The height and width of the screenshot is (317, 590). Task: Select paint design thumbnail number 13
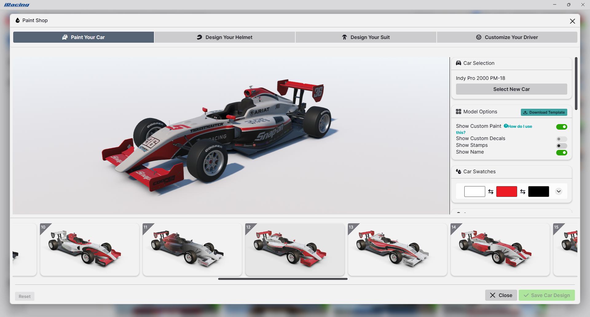pos(398,249)
